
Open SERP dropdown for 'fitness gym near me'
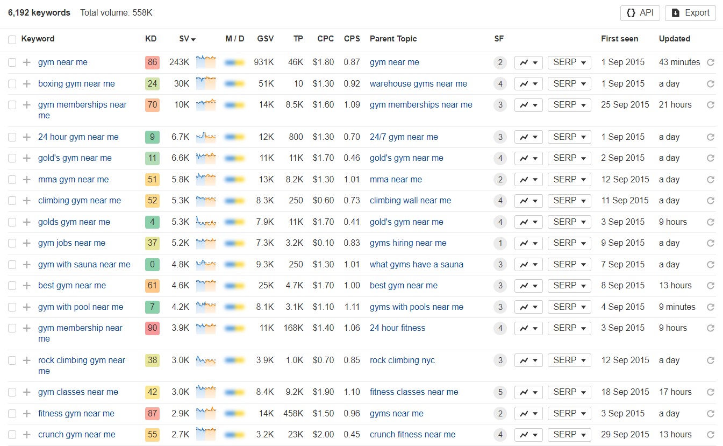pyautogui.click(x=569, y=414)
